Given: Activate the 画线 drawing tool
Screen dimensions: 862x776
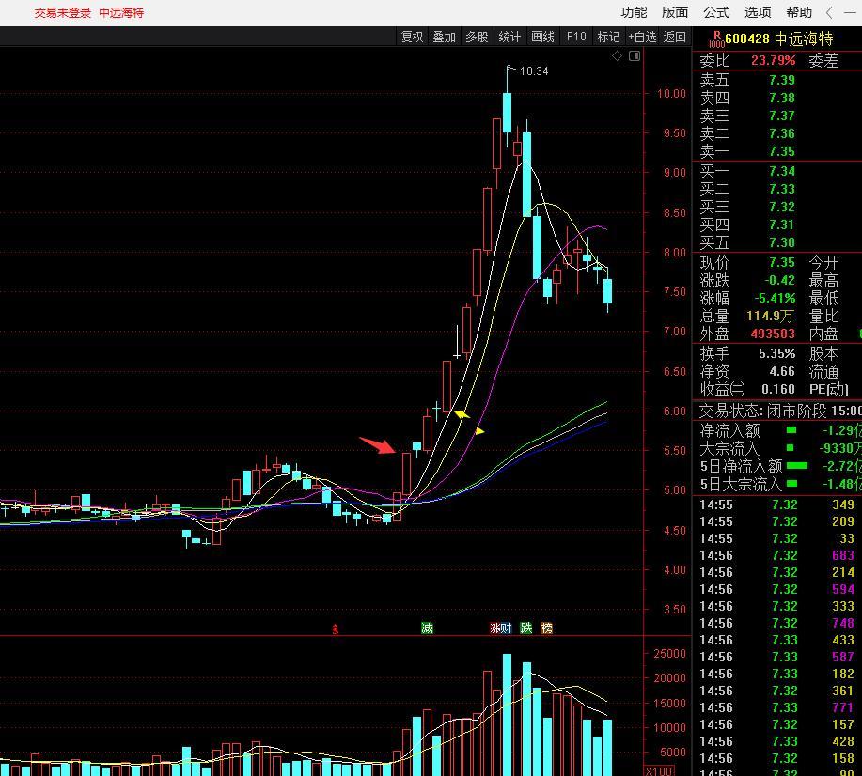Looking at the screenshot, I should [542, 37].
